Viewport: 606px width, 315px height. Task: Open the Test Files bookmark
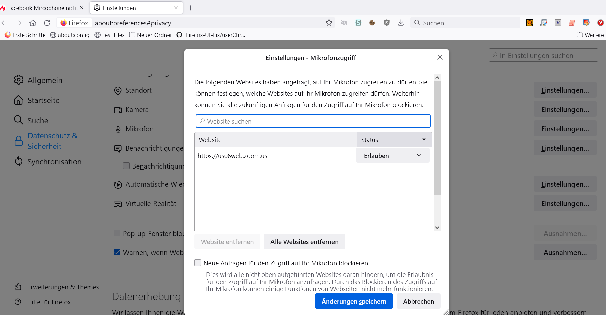[x=109, y=35]
